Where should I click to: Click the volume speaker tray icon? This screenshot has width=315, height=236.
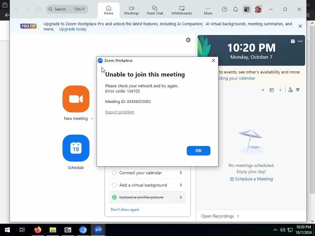click(283, 230)
